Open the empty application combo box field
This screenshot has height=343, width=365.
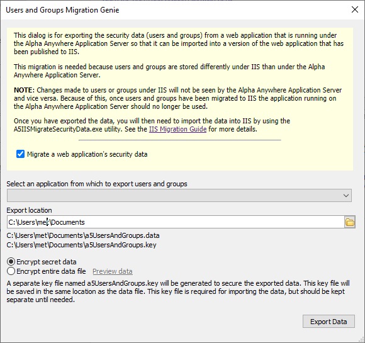click(179, 196)
